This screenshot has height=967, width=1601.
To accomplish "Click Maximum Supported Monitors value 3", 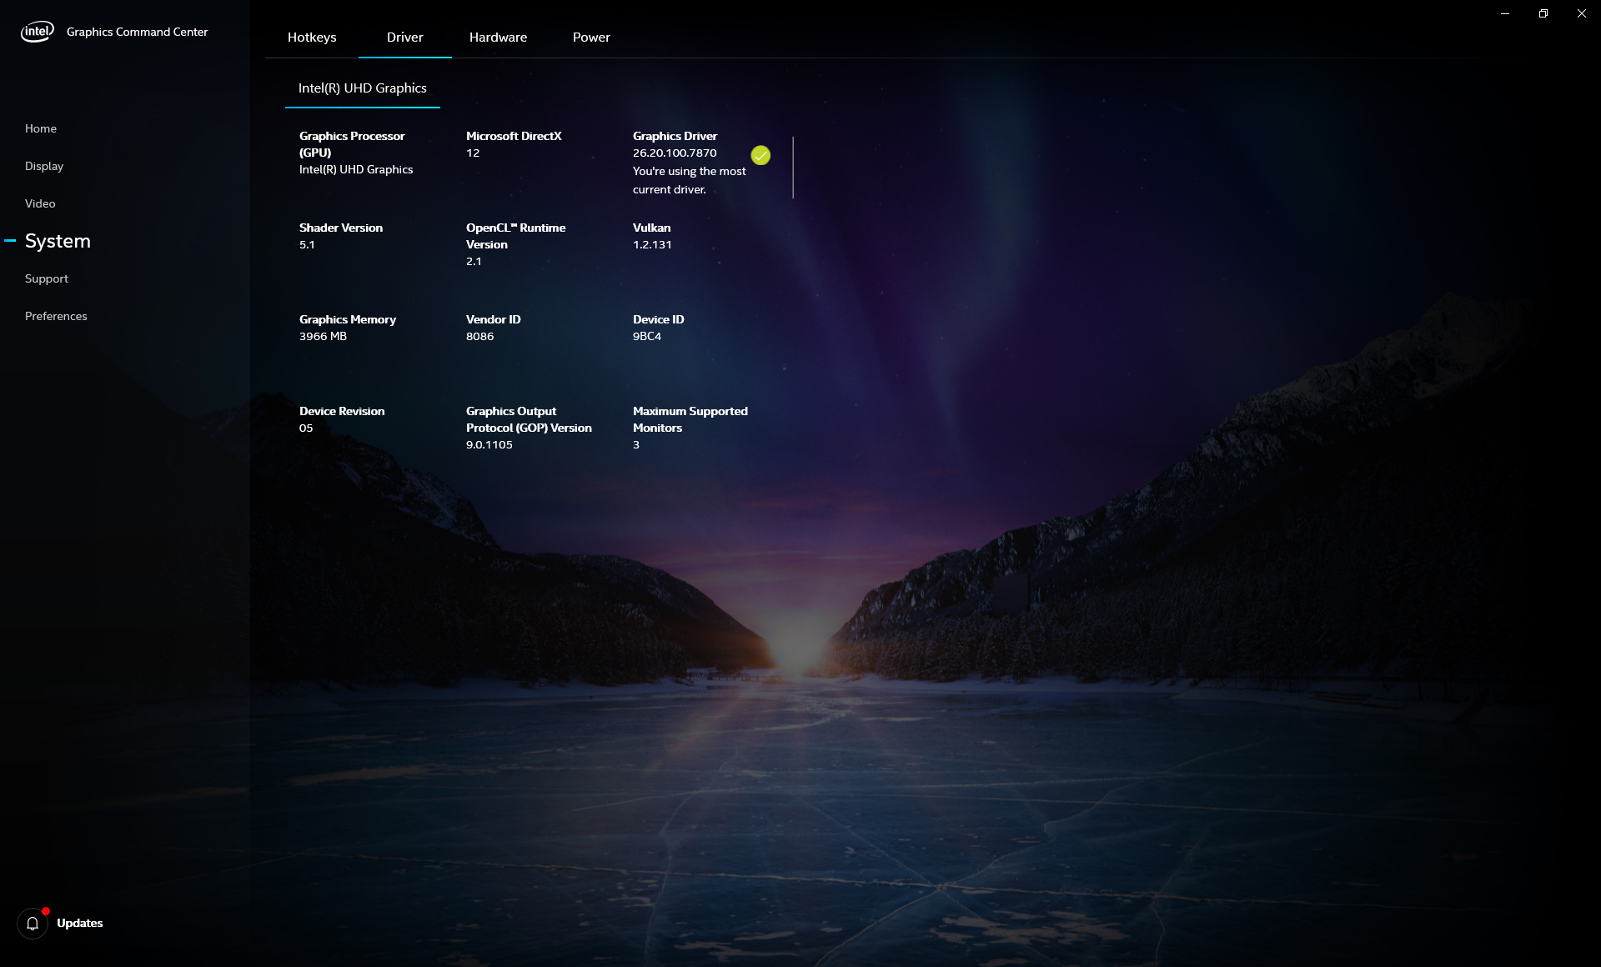I will 636,444.
